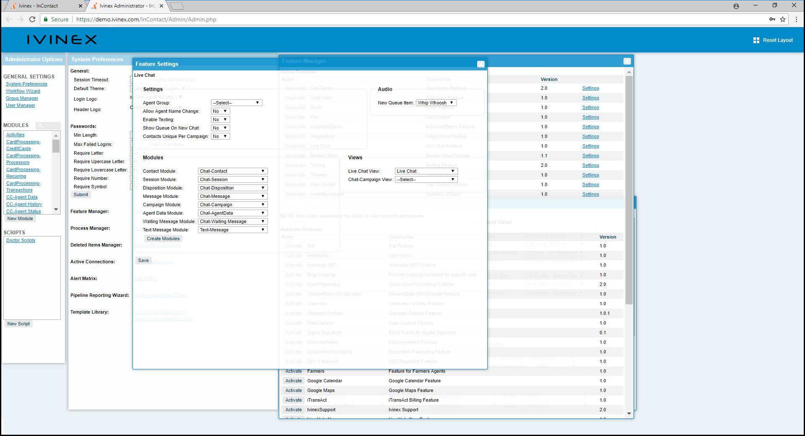Image resolution: width=805 pixels, height=436 pixels.
Task: Open the Disposition Module dropdown
Action: tap(233, 188)
